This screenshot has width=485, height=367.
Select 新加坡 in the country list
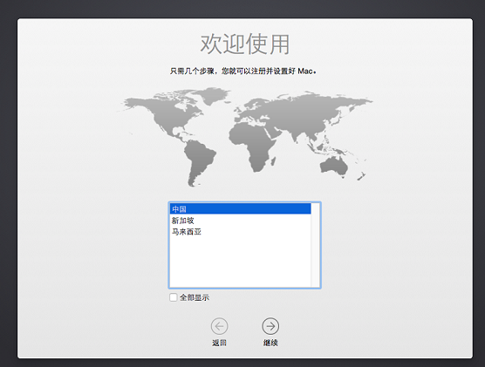click(x=241, y=221)
